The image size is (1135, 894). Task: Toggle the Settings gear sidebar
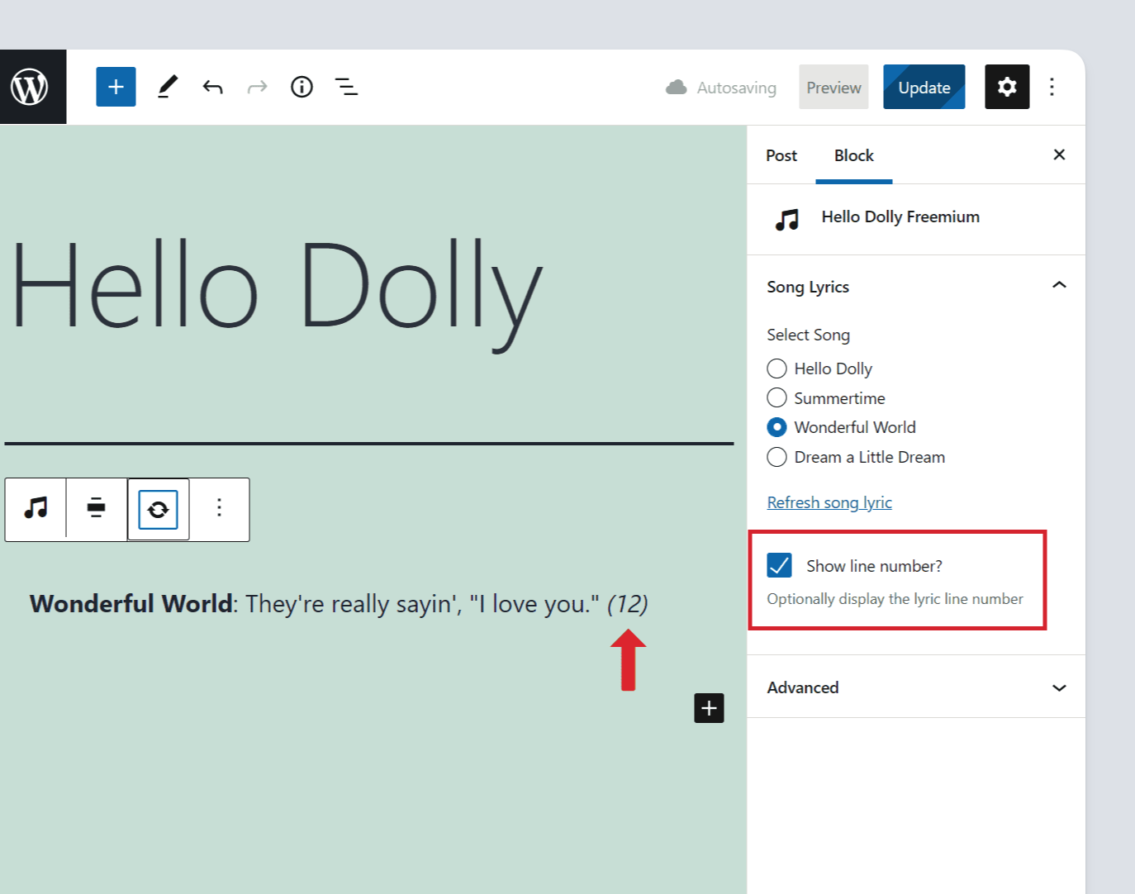point(1007,87)
